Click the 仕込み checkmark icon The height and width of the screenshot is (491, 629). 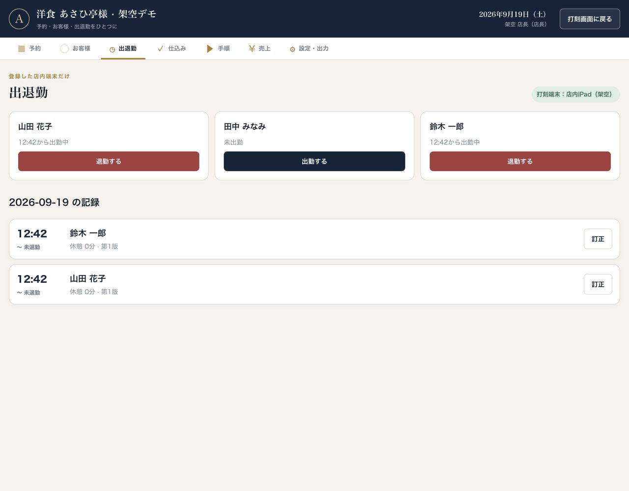pyautogui.click(x=160, y=49)
